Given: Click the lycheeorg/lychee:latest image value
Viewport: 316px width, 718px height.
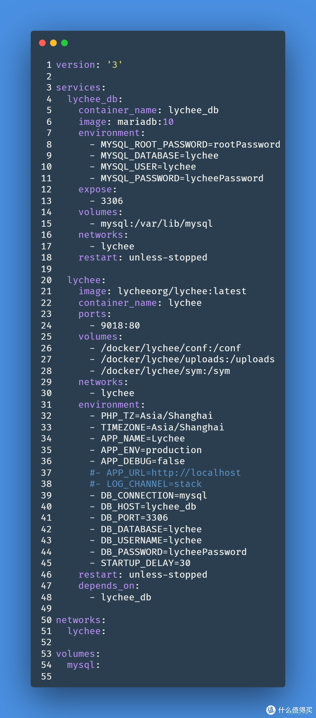Looking at the screenshot, I should point(182,292).
